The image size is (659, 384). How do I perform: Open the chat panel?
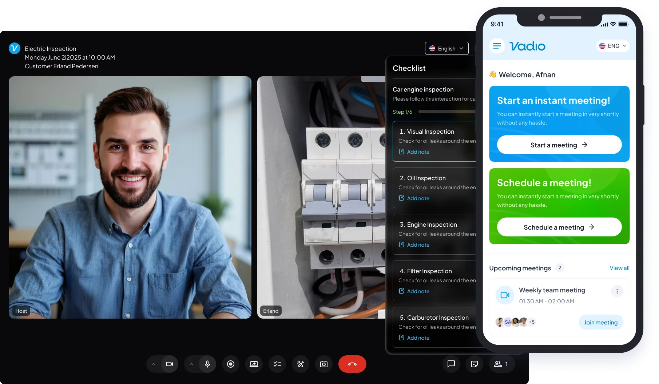point(451,364)
